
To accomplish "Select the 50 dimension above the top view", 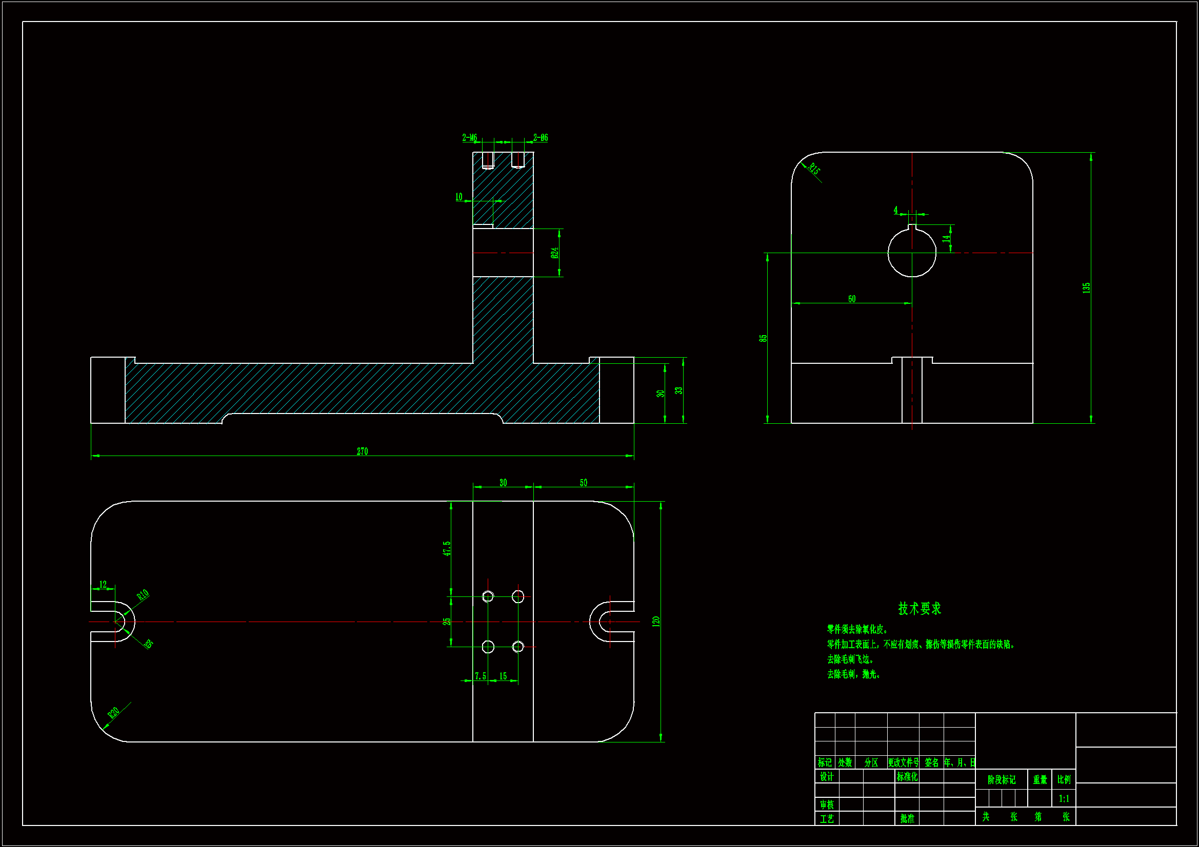I will [x=583, y=483].
